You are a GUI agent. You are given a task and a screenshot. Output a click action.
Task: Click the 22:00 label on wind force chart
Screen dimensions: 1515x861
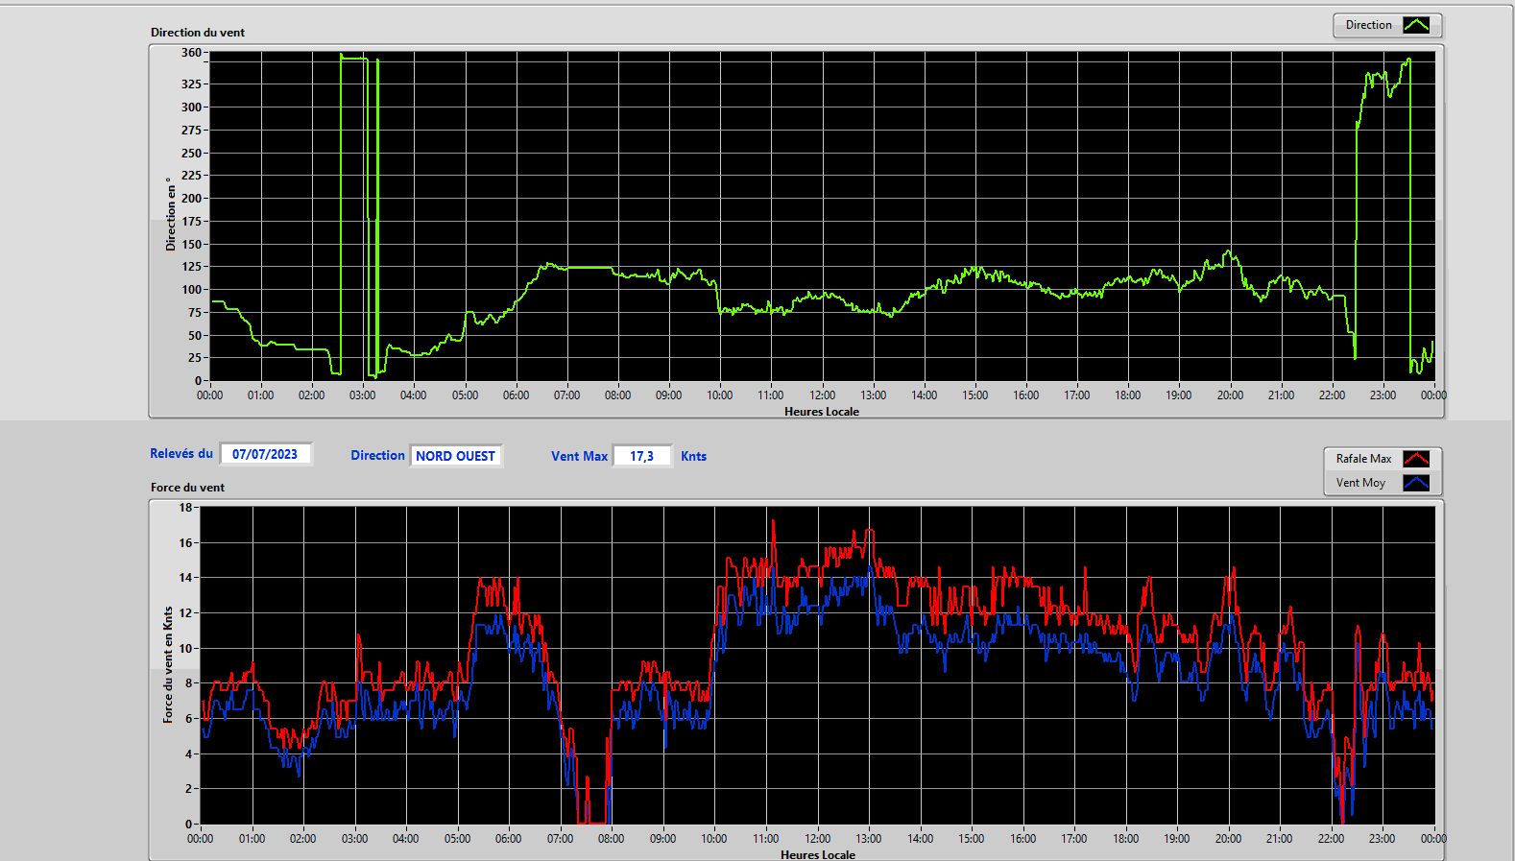click(x=1331, y=838)
